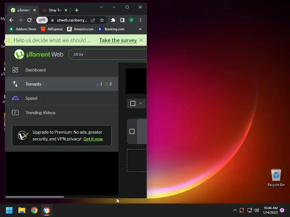The width and height of the screenshot is (290, 217).
Task: Open the network tray icon
Action: [x=250, y=210]
